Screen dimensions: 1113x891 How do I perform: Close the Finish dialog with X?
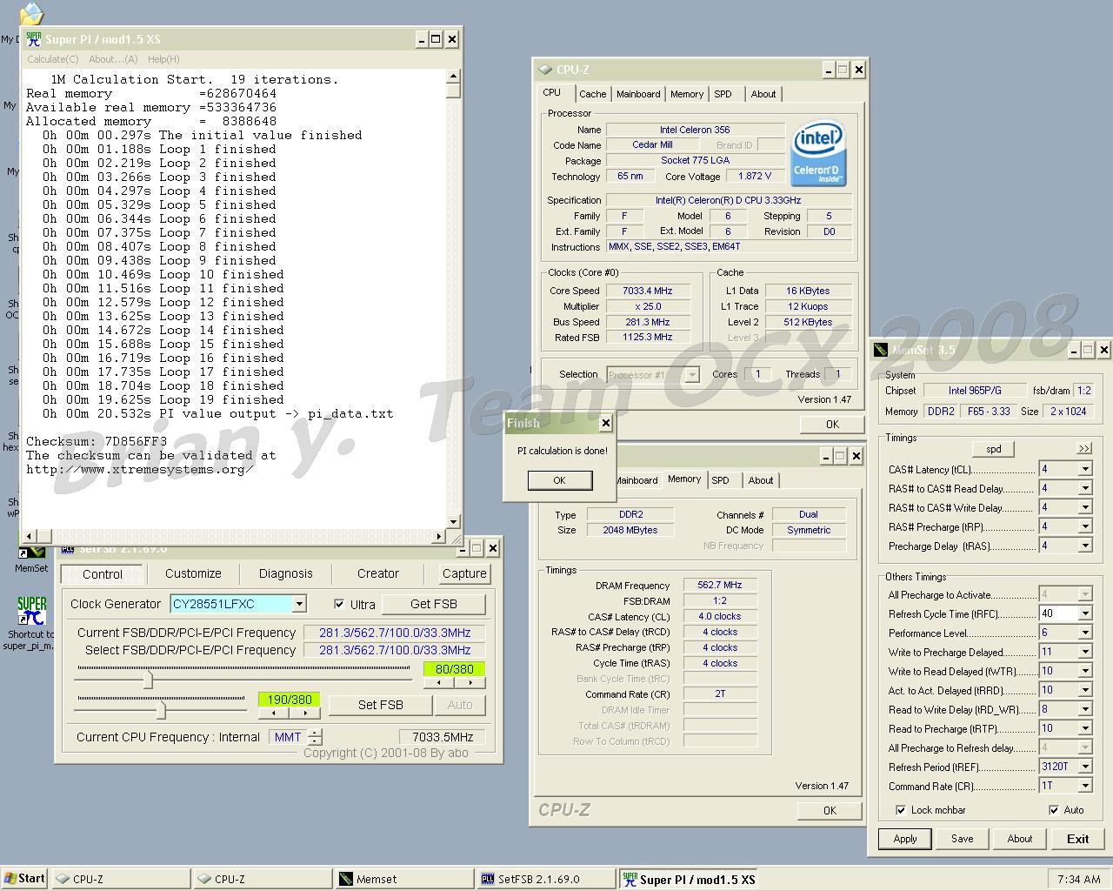pyautogui.click(x=606, y=423)
